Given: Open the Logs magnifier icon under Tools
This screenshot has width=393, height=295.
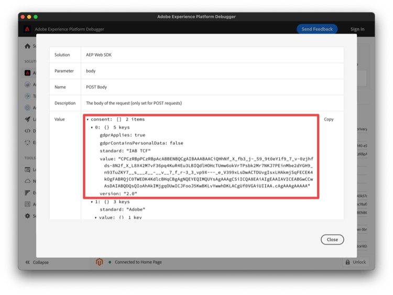Looking at the screenshot, I should (28, 170).
